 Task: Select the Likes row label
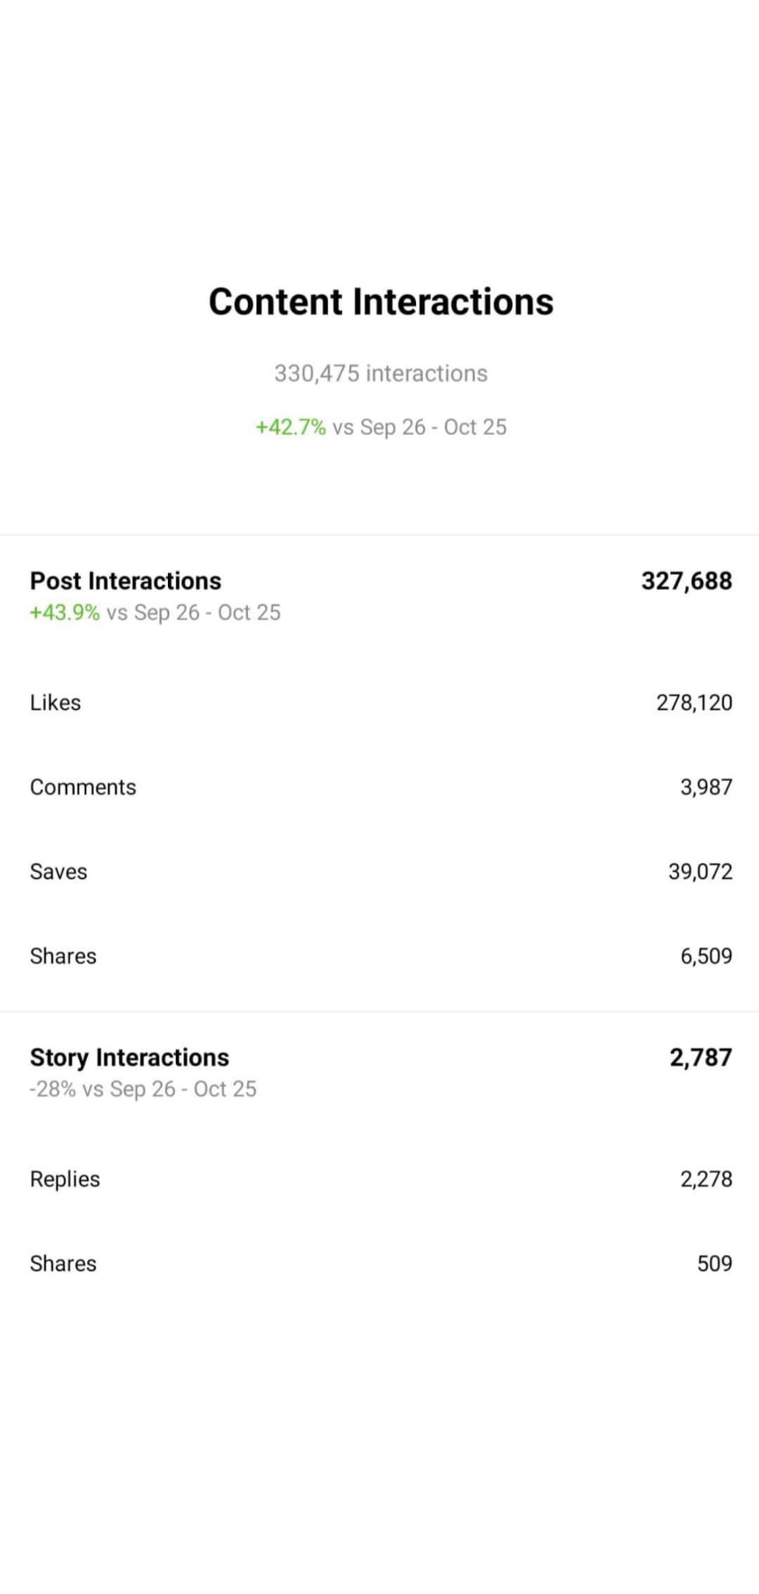(55, 702)
